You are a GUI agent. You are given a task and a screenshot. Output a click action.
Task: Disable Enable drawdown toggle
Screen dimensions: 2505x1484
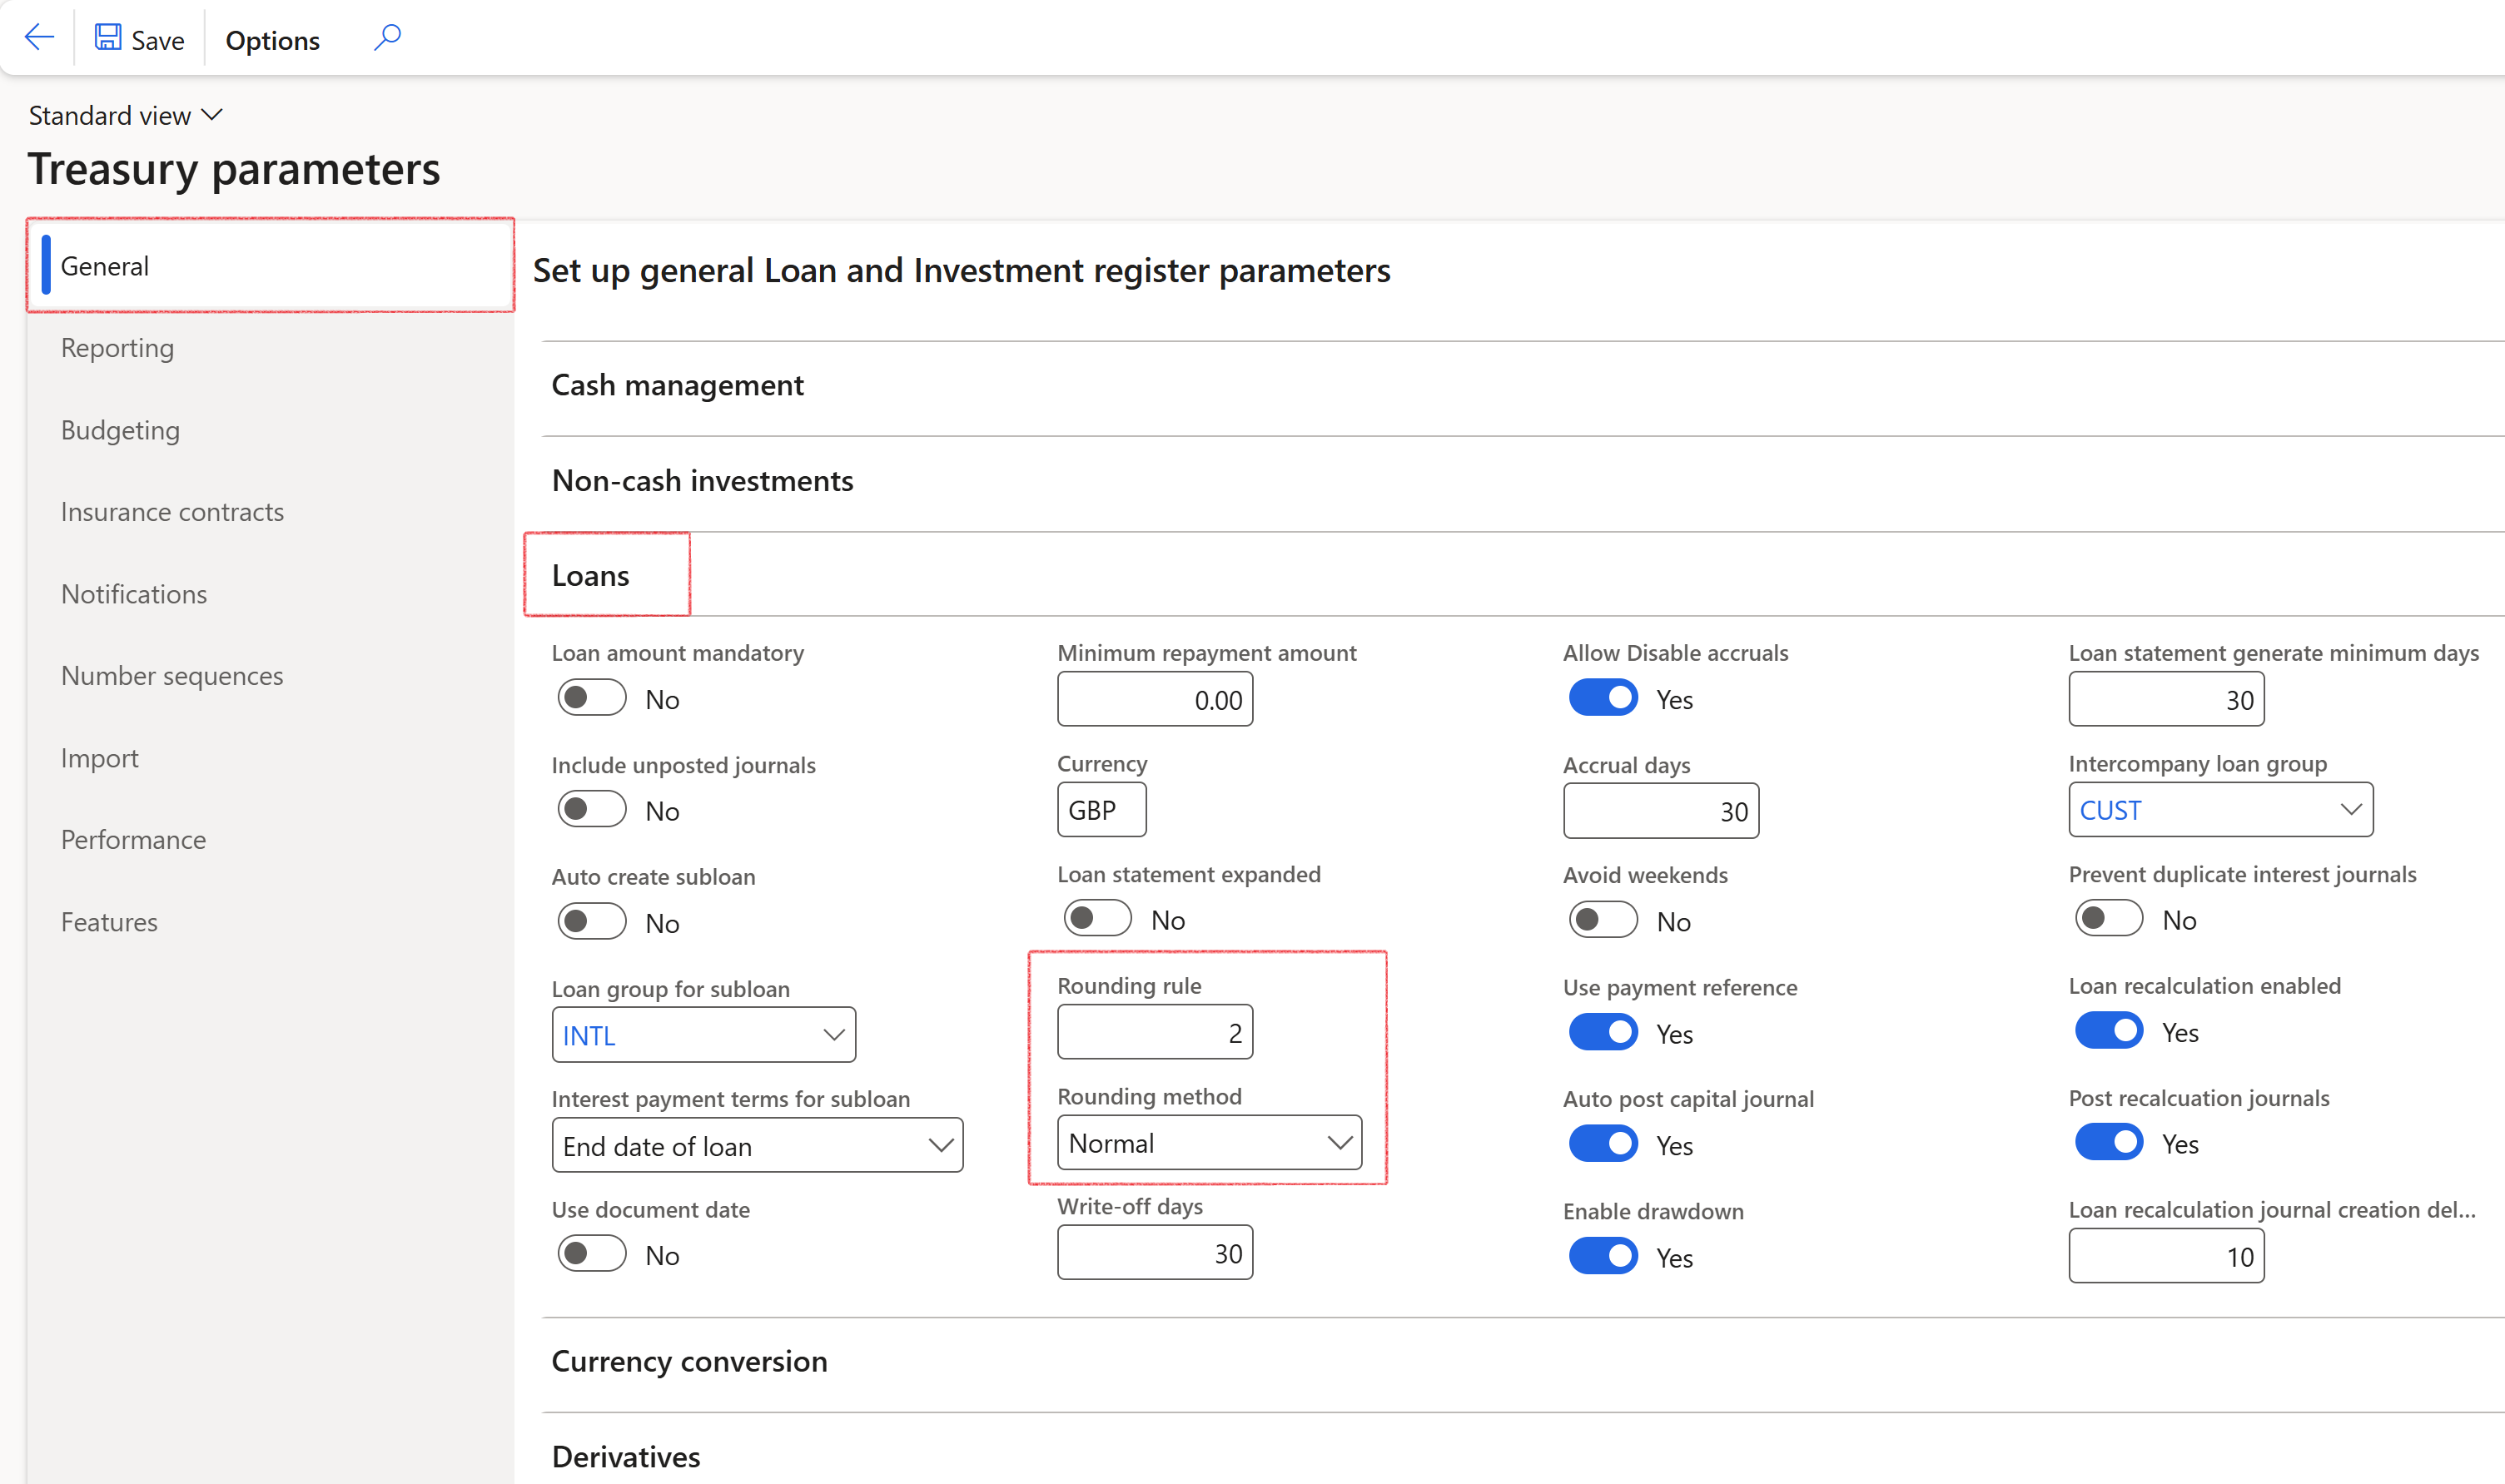pyautogui.click(x=1603, y=1256)
